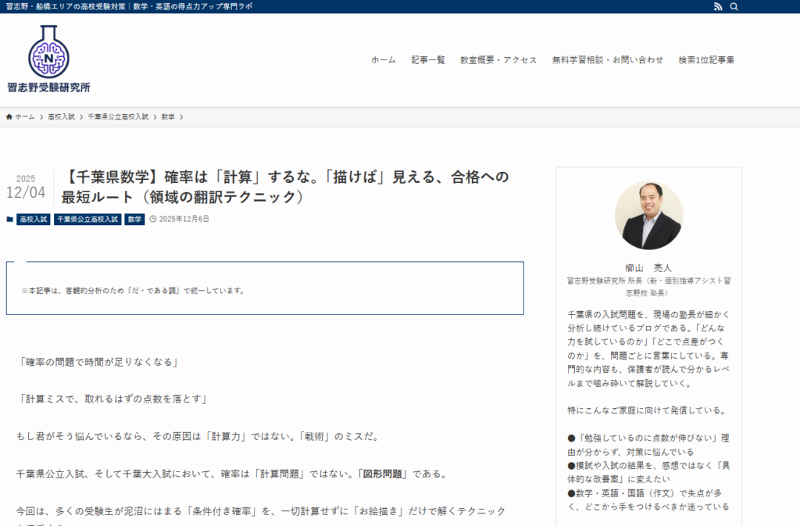Open the 検索1位記事集 menu item

click(x=706, y=60)
